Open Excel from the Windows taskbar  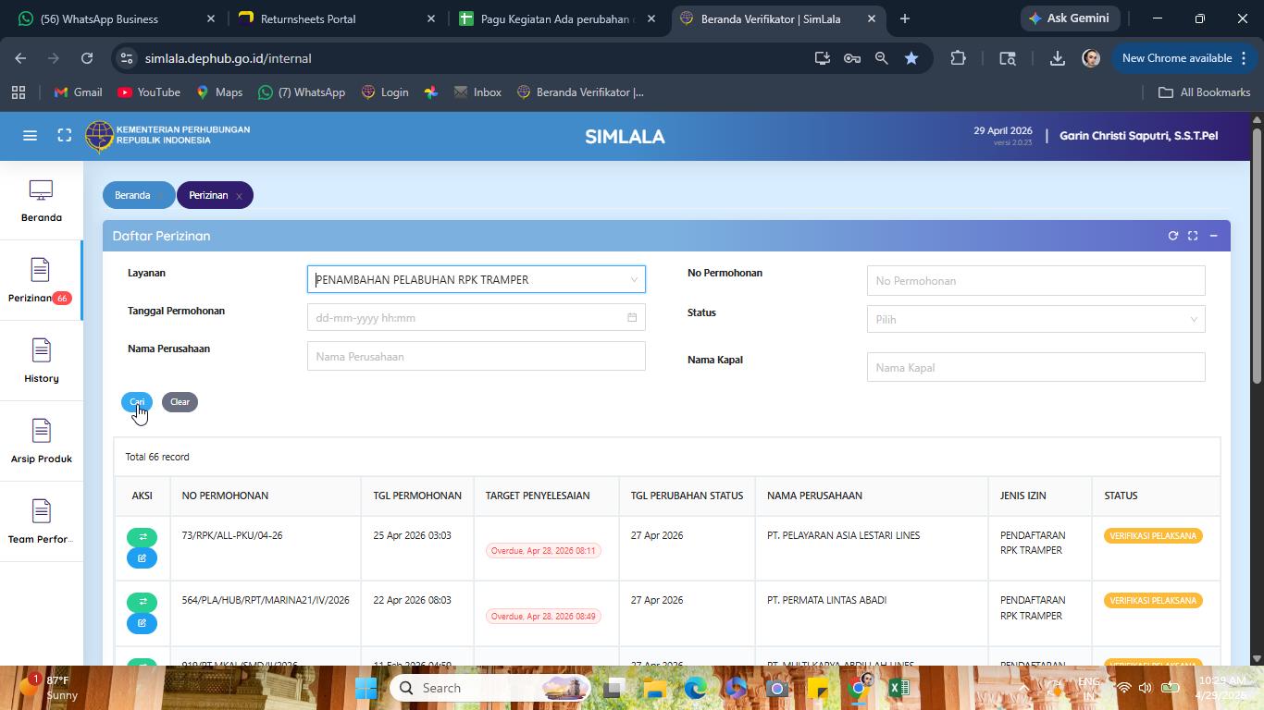tap(898, 688)
